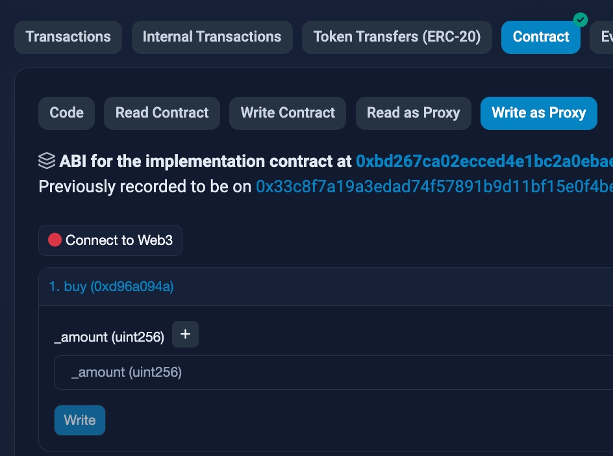Click the red Web3 connection status dot
The height and width of the screenshot is (456, 613).
[55, 240]
